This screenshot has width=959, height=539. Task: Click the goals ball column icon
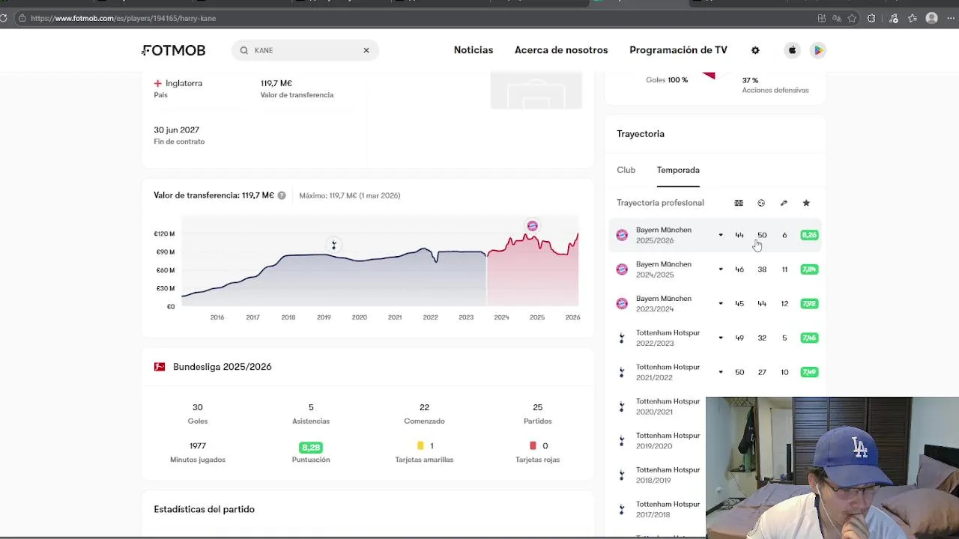[761, 203]
